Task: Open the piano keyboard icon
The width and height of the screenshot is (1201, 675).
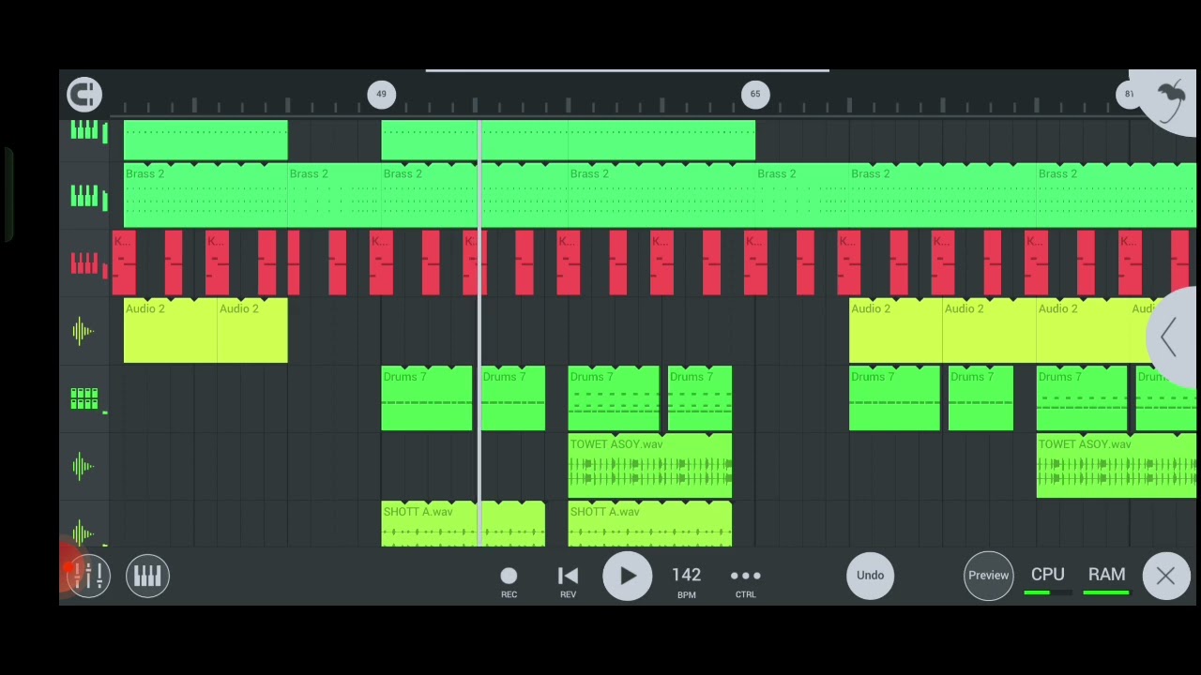Action: coord(147,576)
